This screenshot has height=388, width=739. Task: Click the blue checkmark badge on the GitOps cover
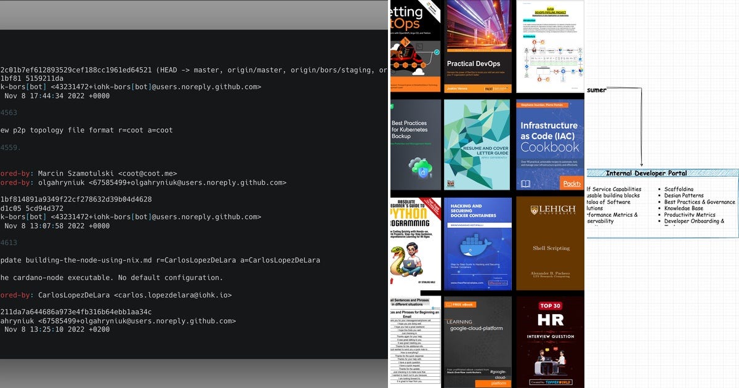pyautogui.click(x=437, y=52)
